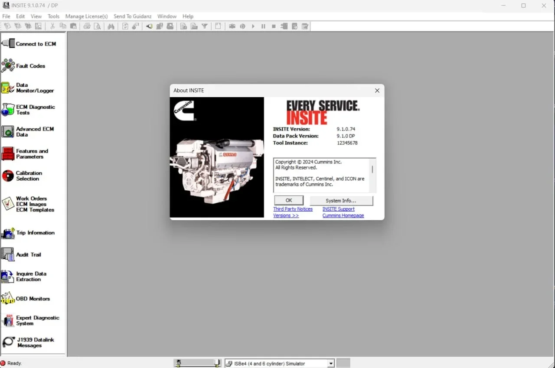Viewport: 555px width, 368px height.
Task: Open J1939 Datalink Messages
Action: click(x=28, y=342)
